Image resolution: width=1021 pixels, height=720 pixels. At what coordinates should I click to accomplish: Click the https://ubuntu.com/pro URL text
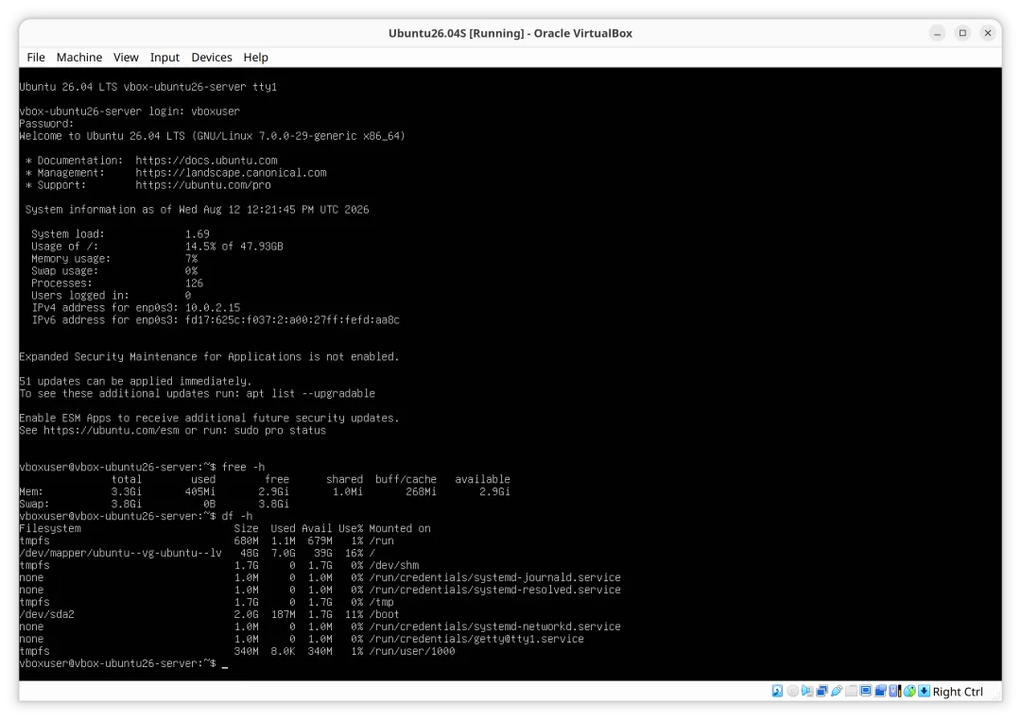[203, 185]
